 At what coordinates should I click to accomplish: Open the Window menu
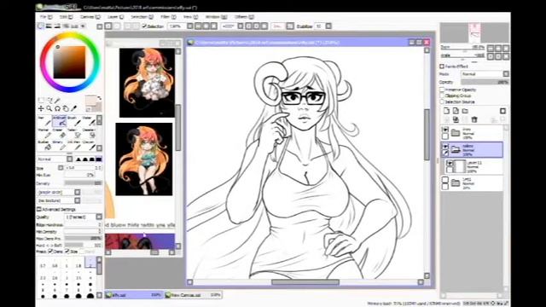tap(216, 17)
